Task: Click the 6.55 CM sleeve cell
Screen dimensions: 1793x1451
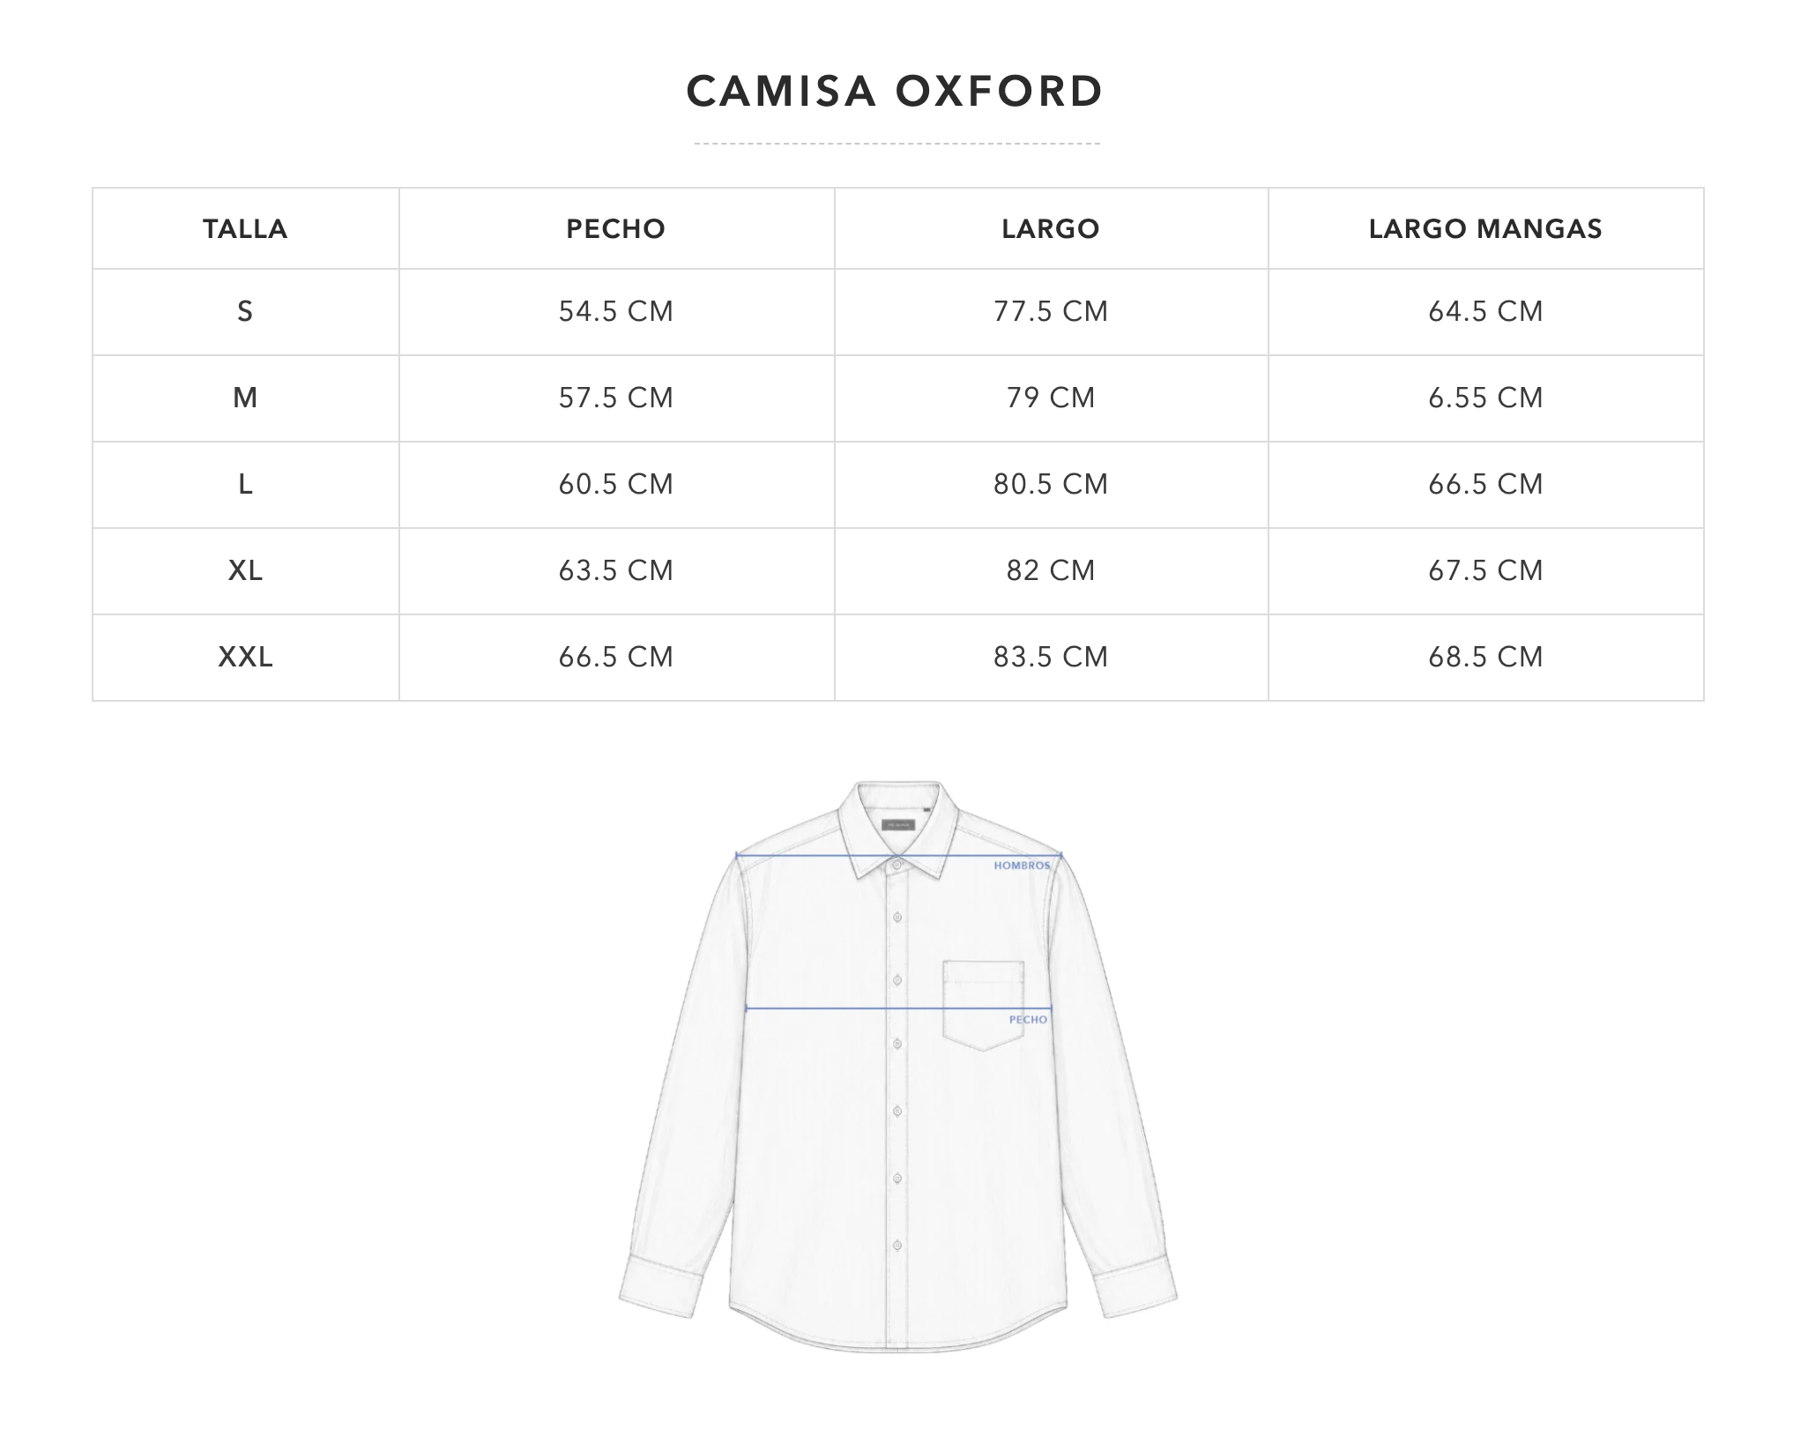Action: click(1485, 398)
